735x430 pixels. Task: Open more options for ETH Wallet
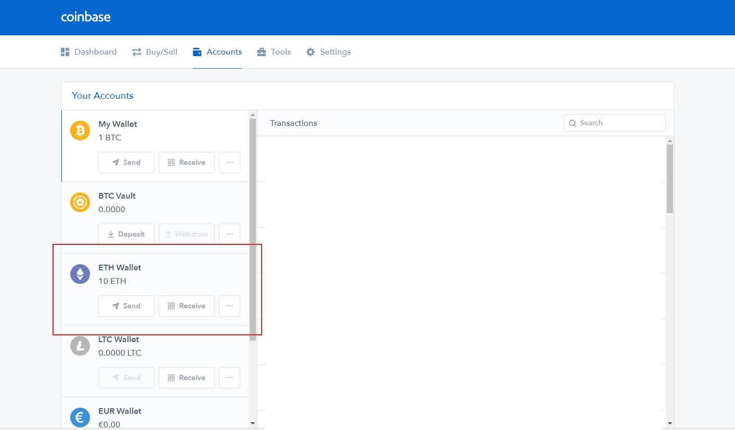(x=229, y=306)
